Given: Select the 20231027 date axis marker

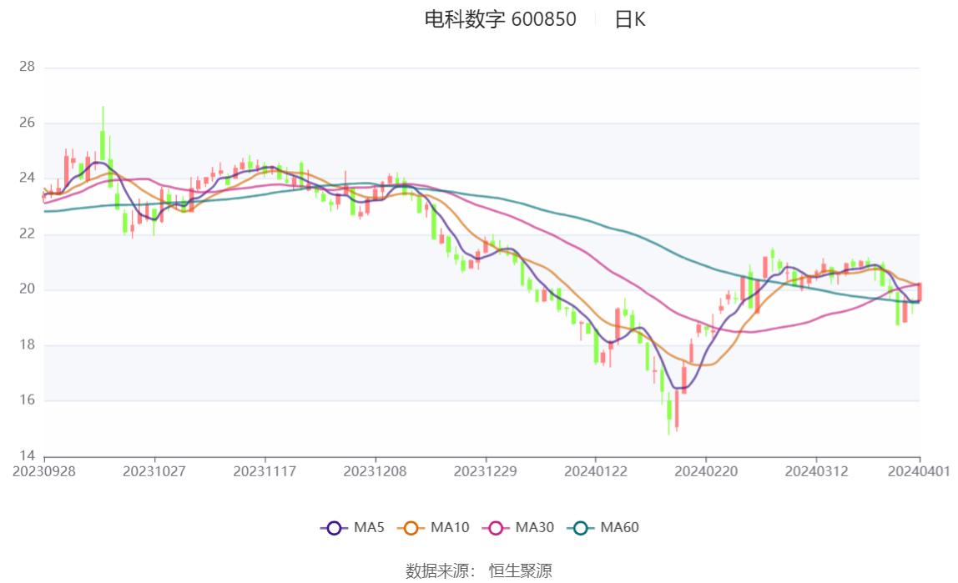Looking at the screenshot, I should coord(154,471).
